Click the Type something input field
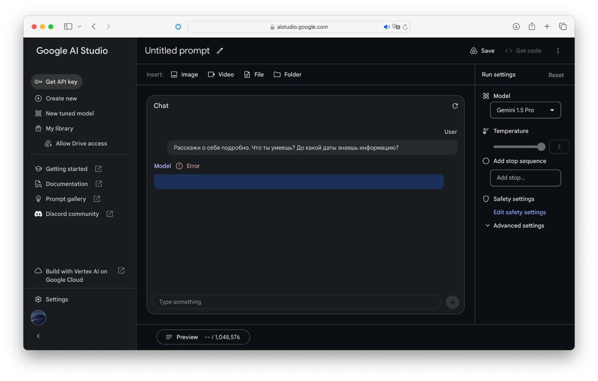 point(296,302)
